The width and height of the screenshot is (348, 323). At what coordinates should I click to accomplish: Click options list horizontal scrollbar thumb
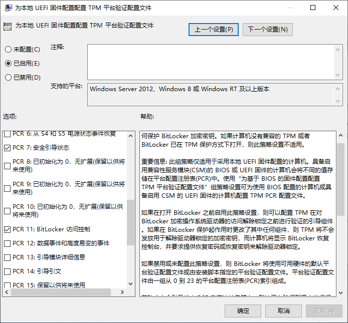click(61, 292)
